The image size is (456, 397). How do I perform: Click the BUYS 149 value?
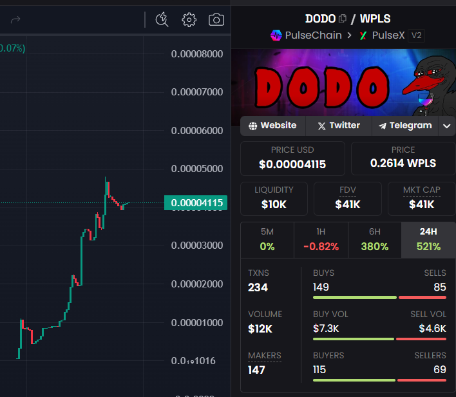(321, 287)
